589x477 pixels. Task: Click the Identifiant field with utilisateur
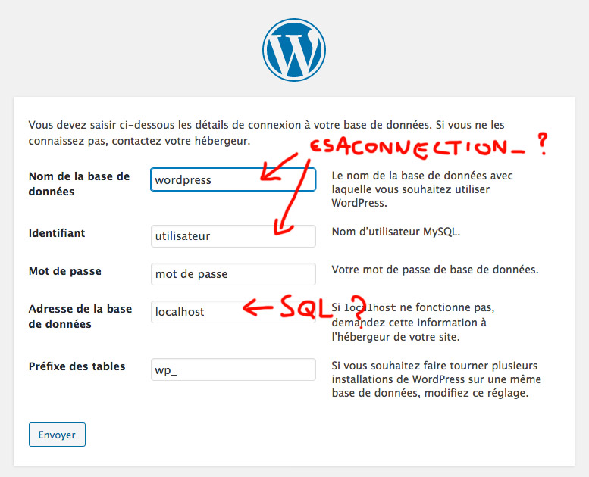(233, 236)
